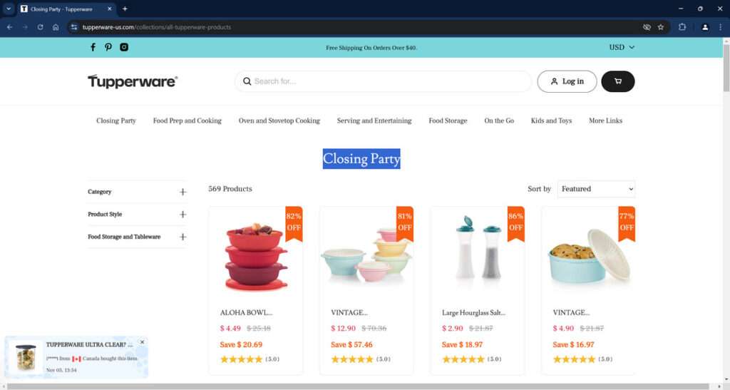Click Save $ 57.46 text

[351, 345]
